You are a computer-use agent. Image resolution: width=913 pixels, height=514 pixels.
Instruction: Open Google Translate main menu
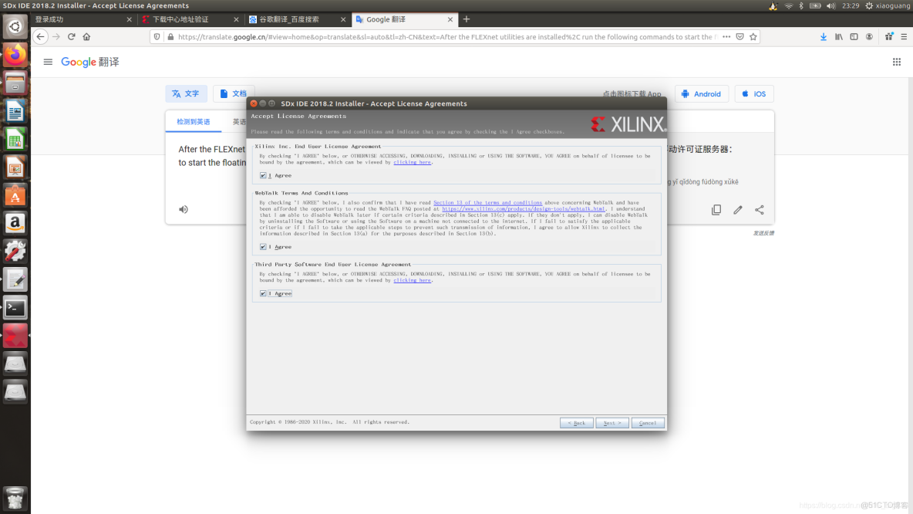tap(48, 62)
